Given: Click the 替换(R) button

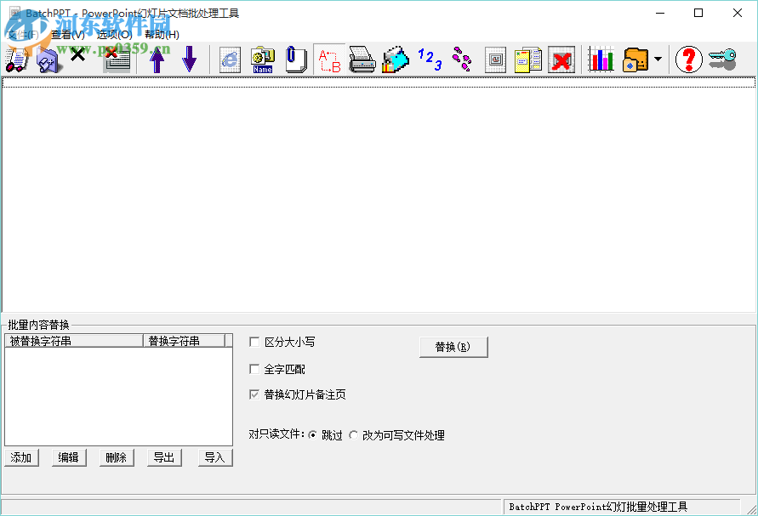Looking at the screenshot, I should pyautogui.click(x=453, y=347).
